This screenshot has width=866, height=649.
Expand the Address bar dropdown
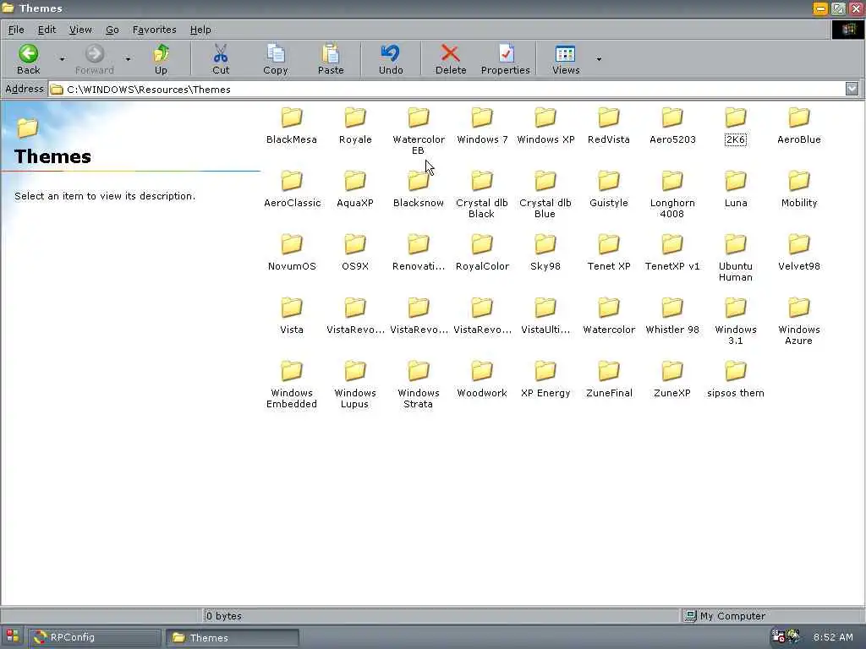click(852, 88)
